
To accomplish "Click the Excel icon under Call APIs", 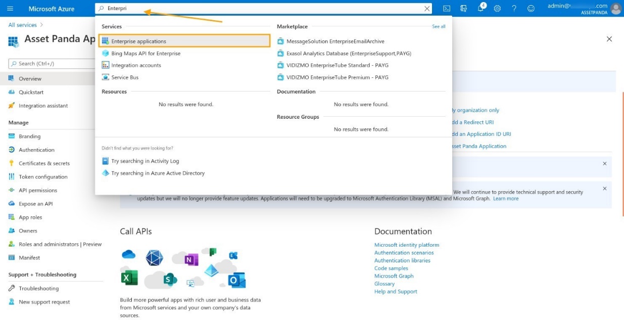I will [129, 278].
